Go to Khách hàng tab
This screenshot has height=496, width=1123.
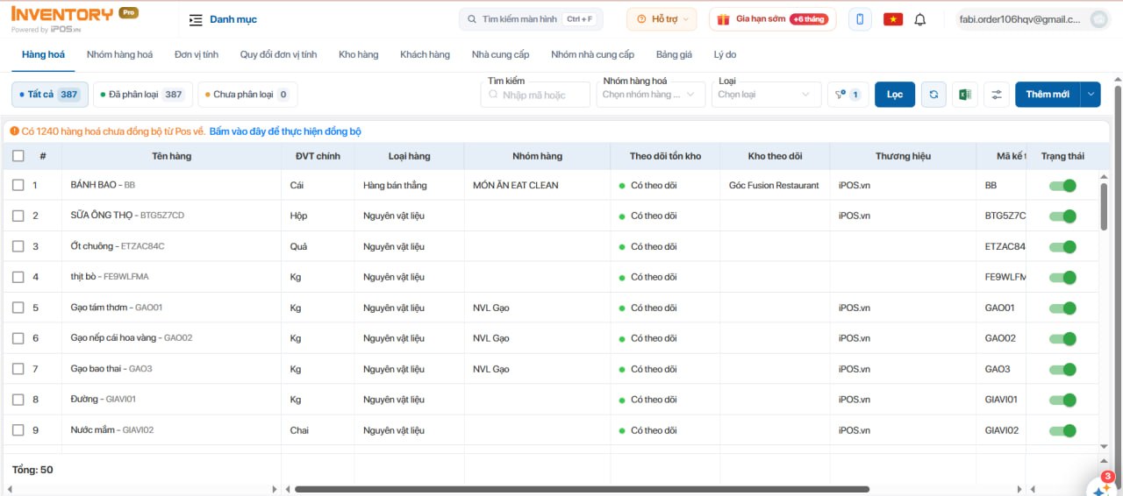click(425, 54)
